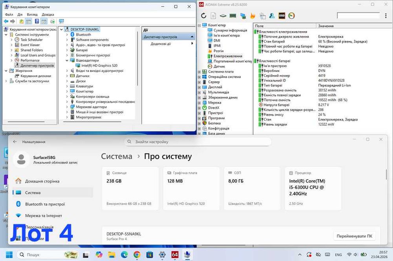The width and height of the screenshot is (393, 261).
Task: Open the Вигляд menu
Action: 32,14
